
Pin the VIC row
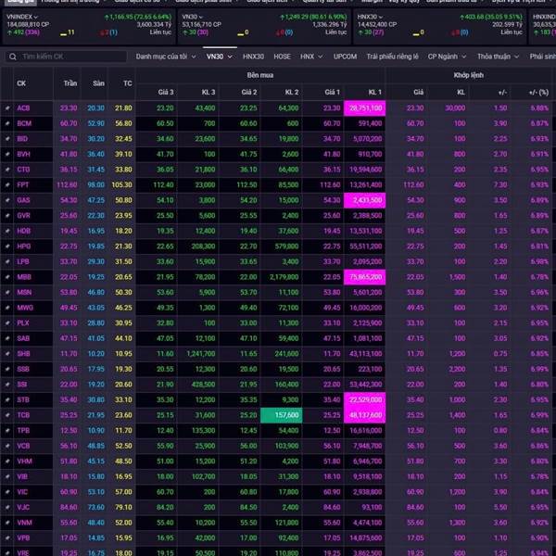tap(7, 492)
